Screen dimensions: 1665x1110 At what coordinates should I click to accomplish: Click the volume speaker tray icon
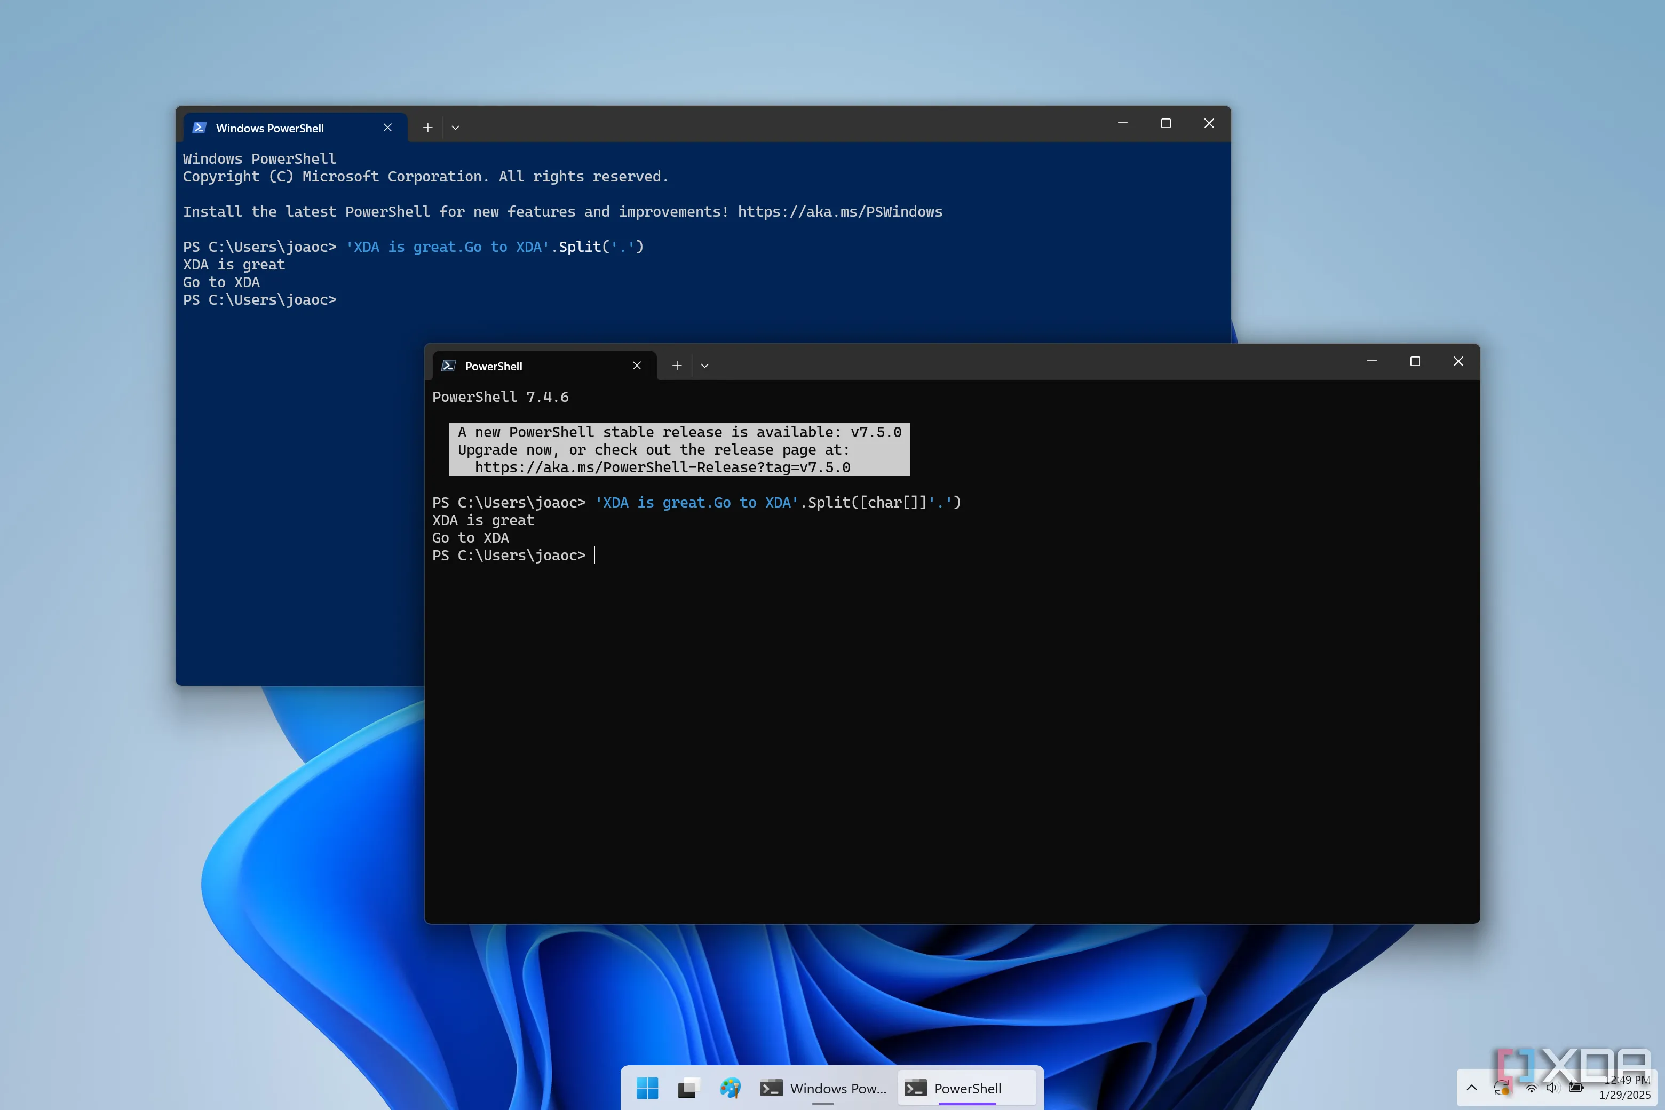[x=1552, y=1088]
